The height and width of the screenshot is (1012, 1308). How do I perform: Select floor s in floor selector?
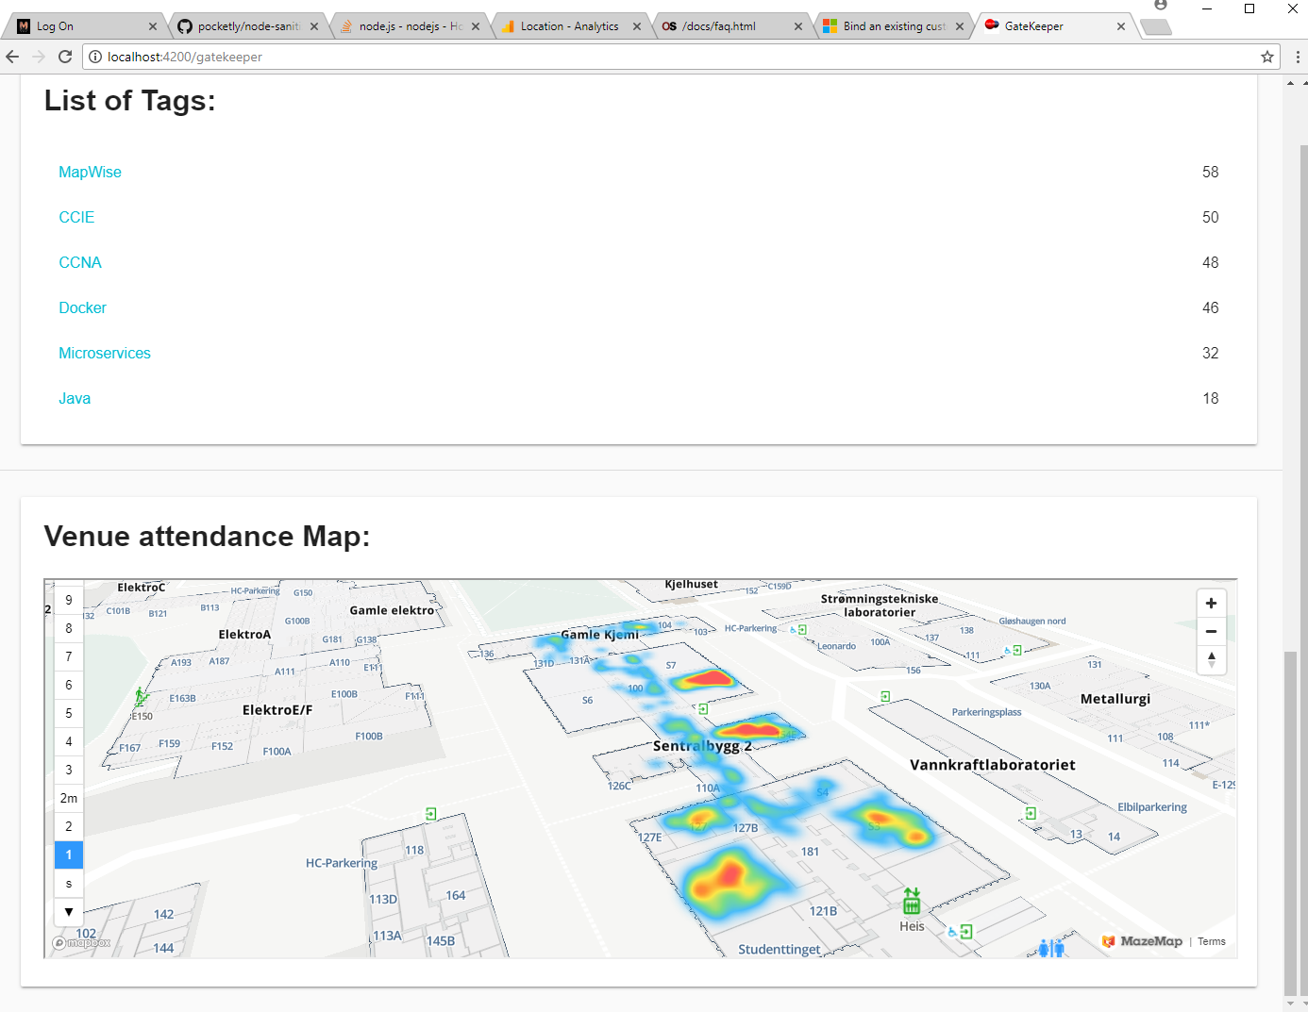tap(69, 883)
